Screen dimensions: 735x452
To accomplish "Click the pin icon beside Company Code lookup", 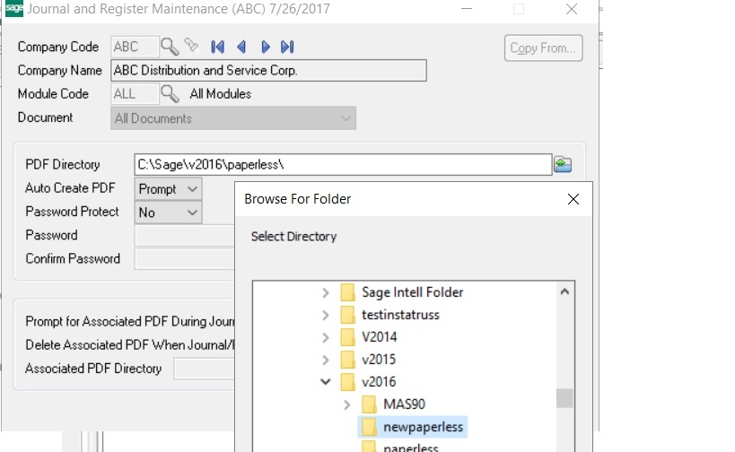I will click(x=191, y=47).
